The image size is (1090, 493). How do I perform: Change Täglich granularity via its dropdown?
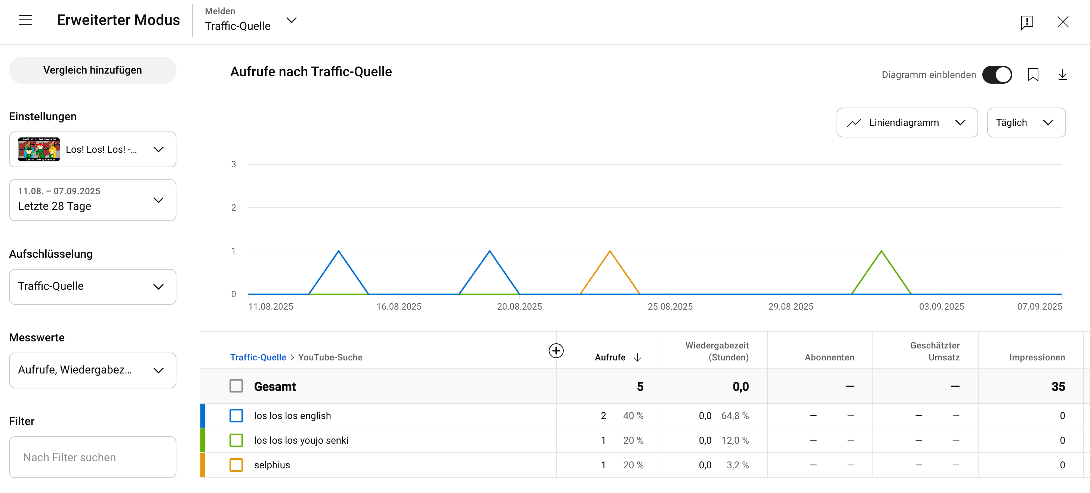pyautogui.click(x=1026, y=122)
